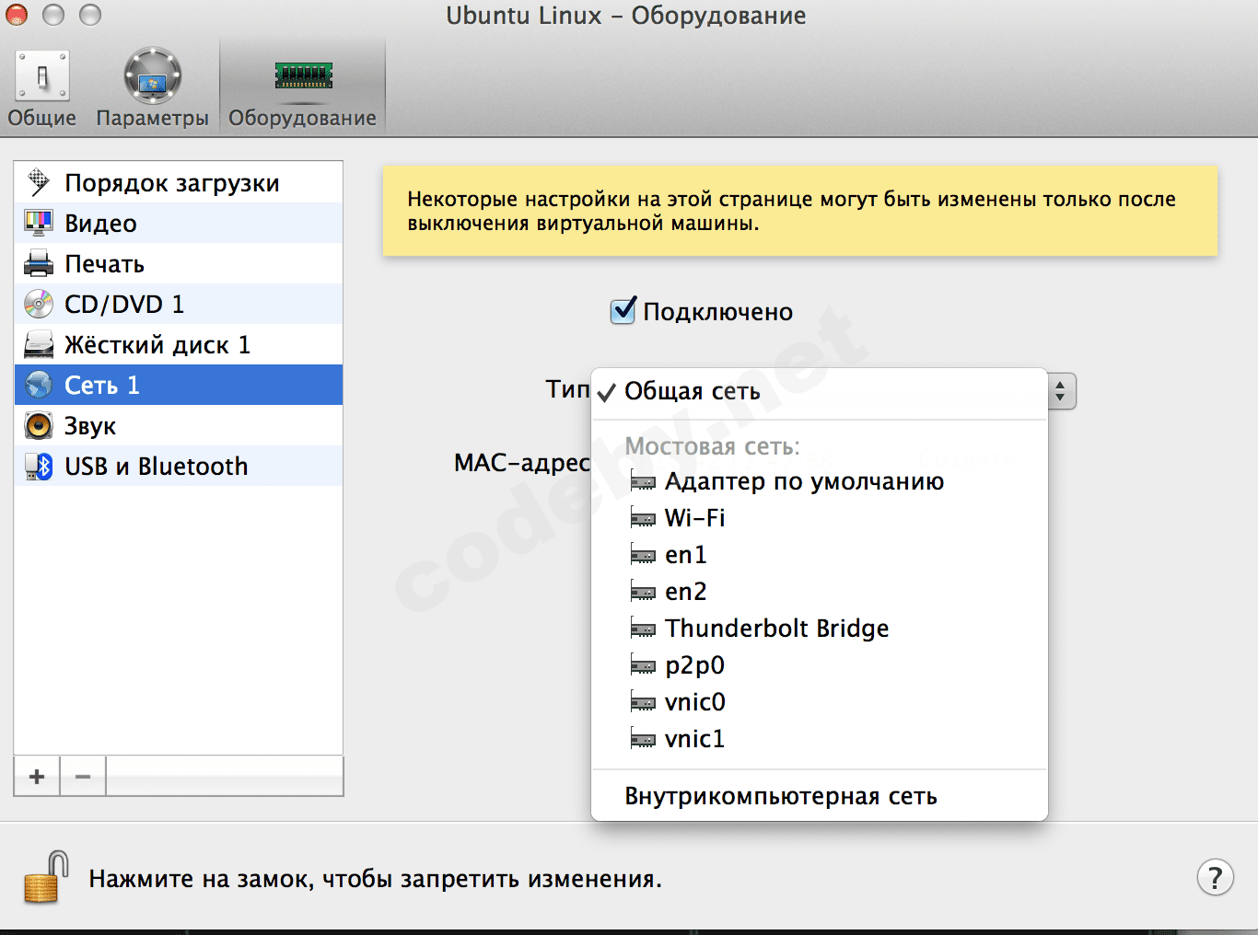Click the help question mark button
1258x935 pixels.
[1215, 877]
